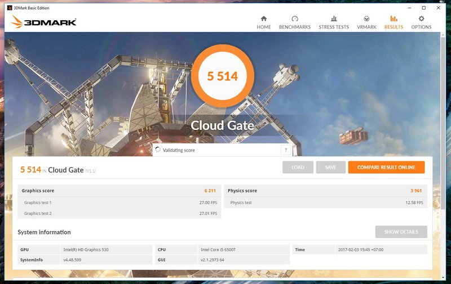Open the Benchmarks gauge icon
This screenshot has width=451, height=284.
pos(294,19)
